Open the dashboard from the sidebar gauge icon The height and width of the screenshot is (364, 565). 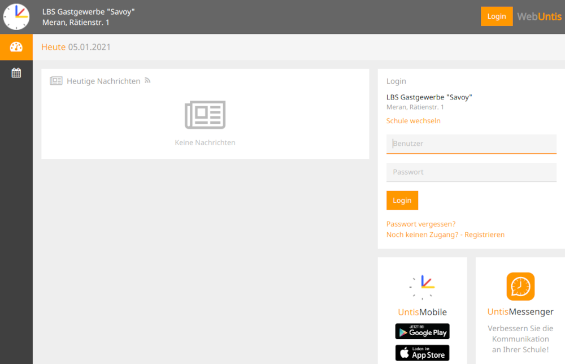tap(16, 47)
